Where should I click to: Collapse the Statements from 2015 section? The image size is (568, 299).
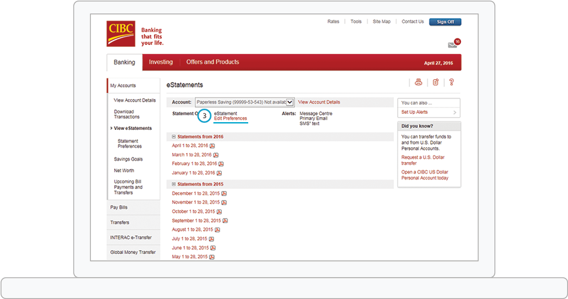coord(173,185)
